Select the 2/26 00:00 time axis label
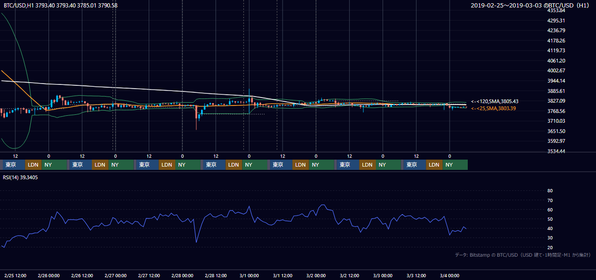This screenshot has height=280, width=596. tap(49, 275)
